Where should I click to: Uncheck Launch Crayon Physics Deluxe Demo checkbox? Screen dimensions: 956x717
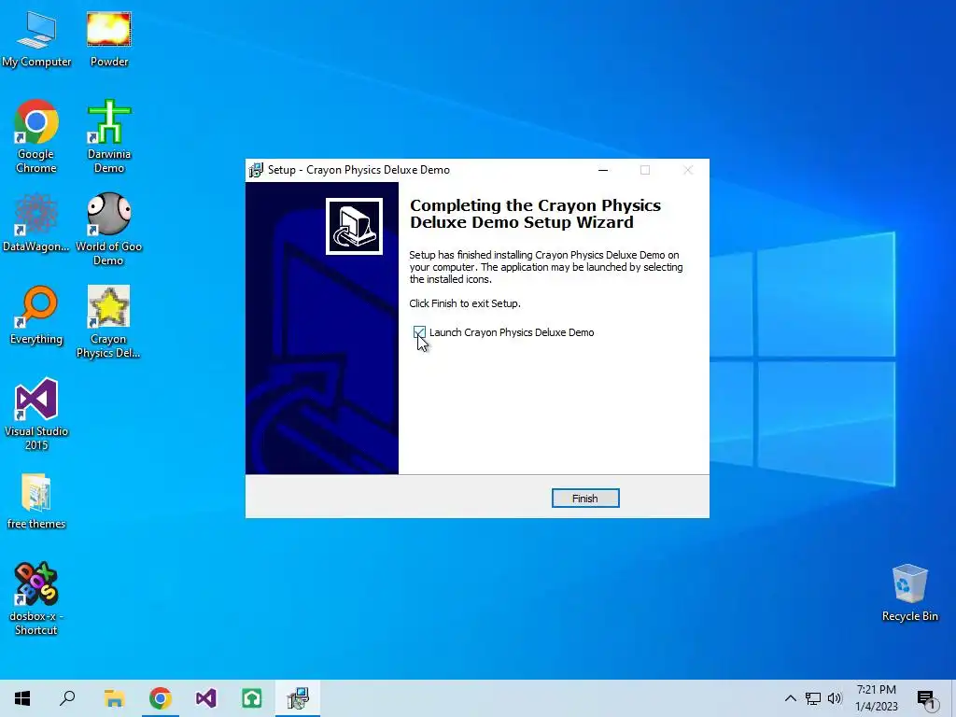[x=419, y=332]
